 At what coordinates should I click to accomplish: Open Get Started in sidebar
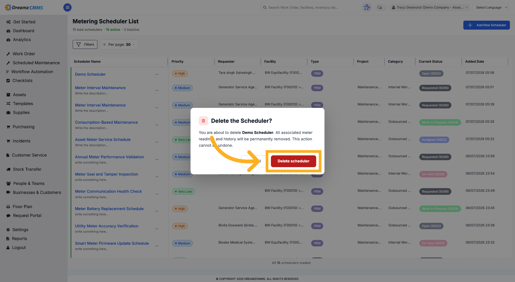pyautogui.click(x=24, y=22)
